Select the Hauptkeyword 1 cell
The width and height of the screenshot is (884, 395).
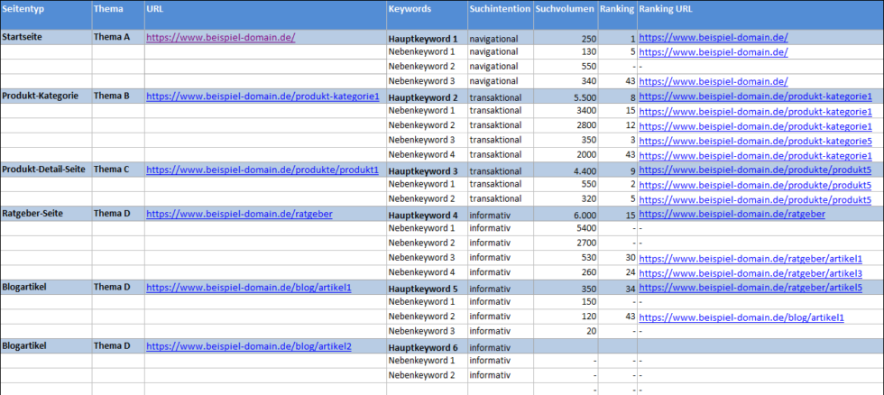tap(427, 38)
